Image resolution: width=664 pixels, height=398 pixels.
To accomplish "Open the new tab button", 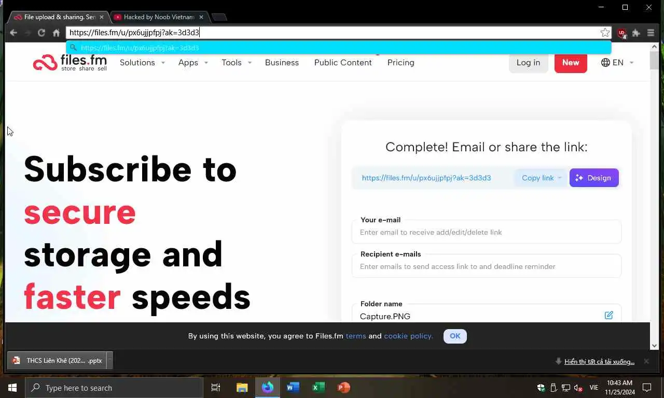I will point(219,17).
